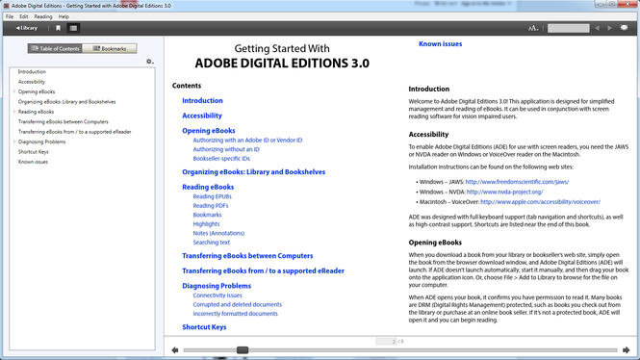
Task: Open the Searching text link
Action: click(211, 243)
